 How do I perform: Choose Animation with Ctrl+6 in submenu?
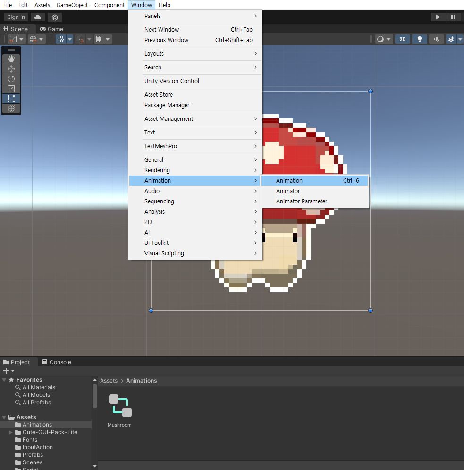(x=314, y=180)
